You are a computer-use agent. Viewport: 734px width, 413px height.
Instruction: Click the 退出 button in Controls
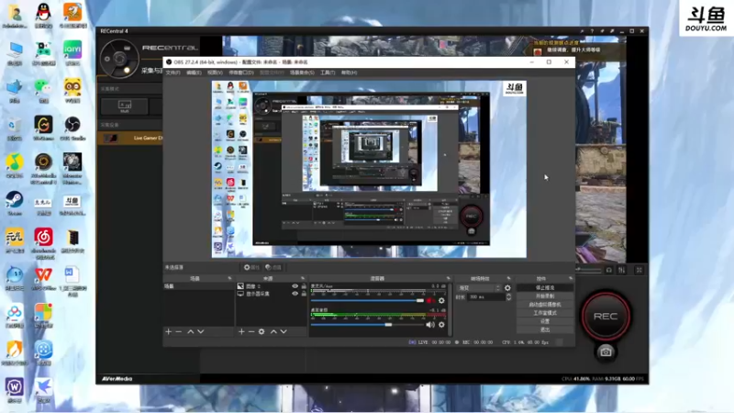545,329
